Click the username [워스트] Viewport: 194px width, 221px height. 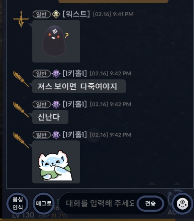pos(76,14)
